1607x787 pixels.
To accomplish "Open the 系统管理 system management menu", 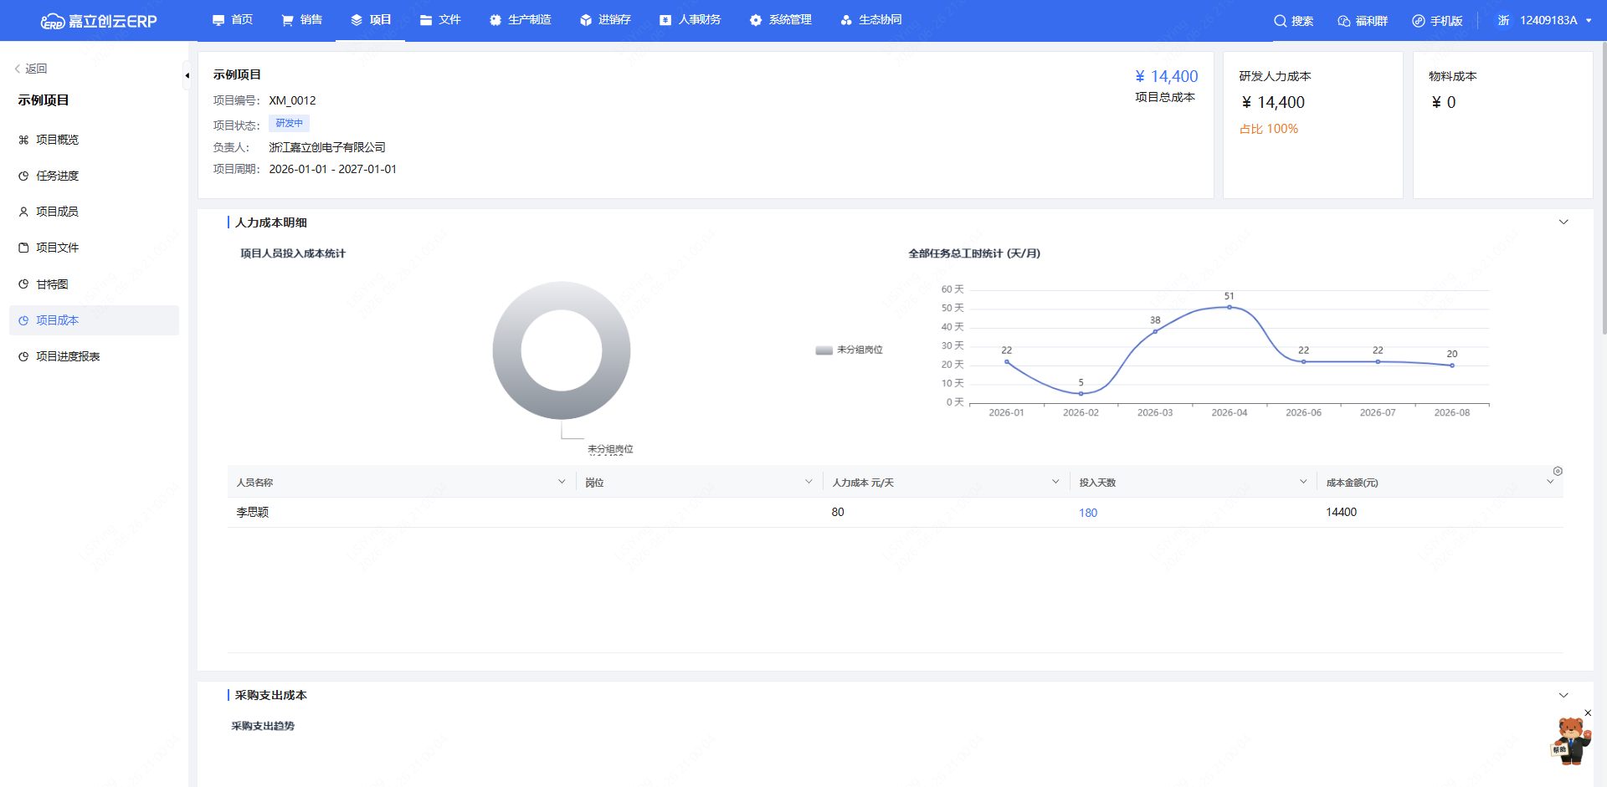I will pyautogui.click(x=780, y=20).
